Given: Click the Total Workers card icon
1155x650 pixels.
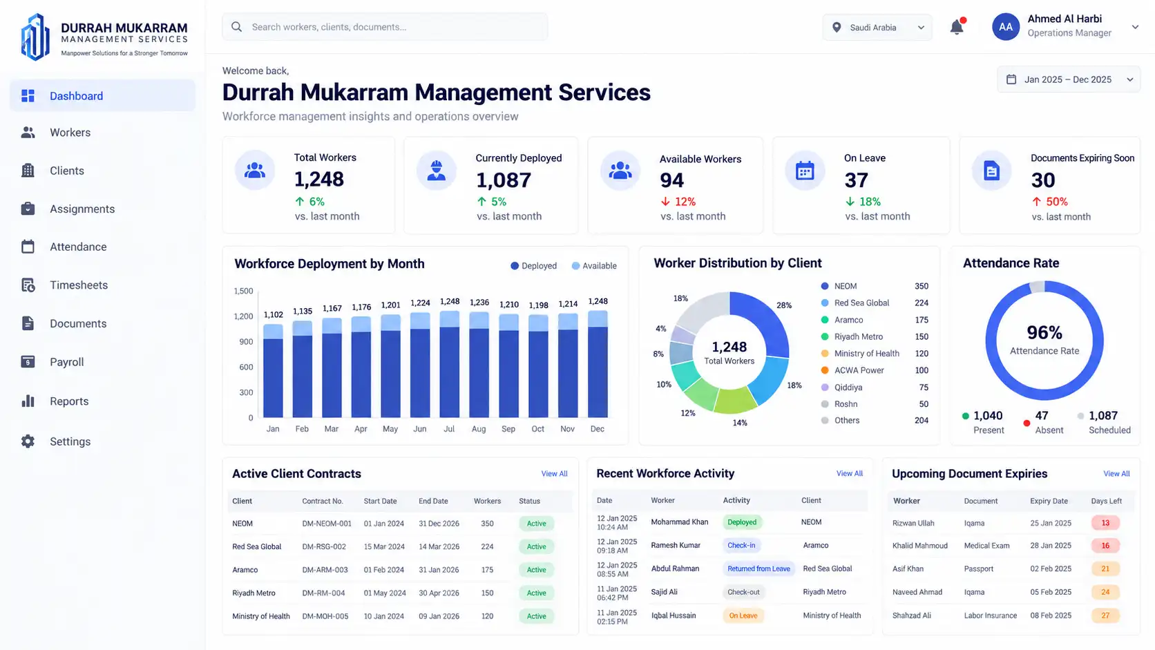Looking at the screenshot, I should coord(255,170).
